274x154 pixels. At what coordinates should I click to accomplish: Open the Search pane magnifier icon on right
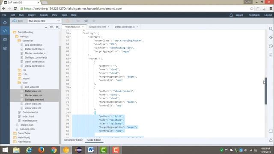pos(271,29)
